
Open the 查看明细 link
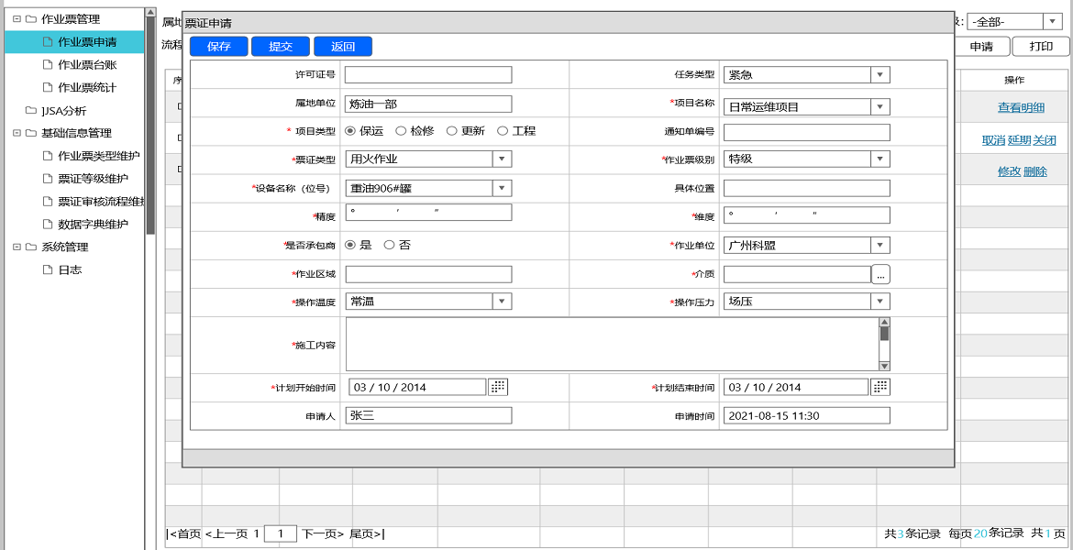click(1021, 107)
